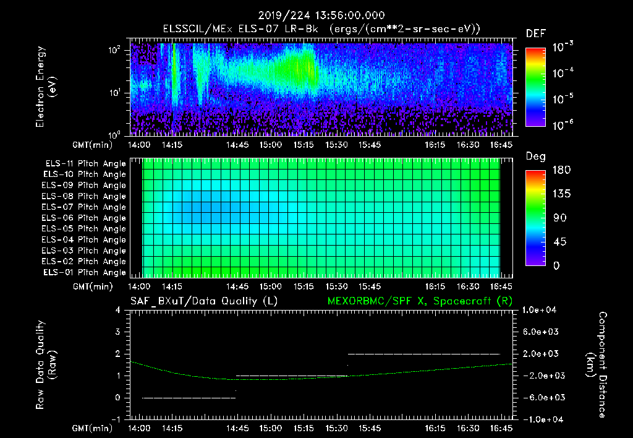Click the Component Distance (km) axis label

[597, 365]
